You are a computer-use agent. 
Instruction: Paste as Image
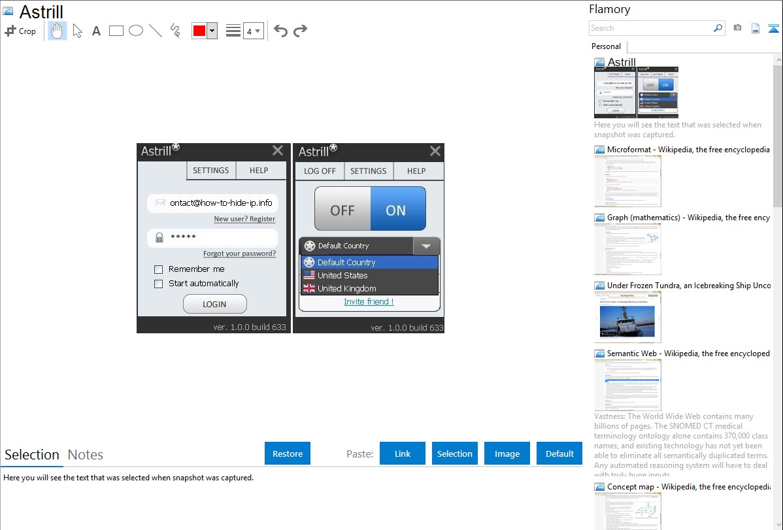tap(507, 454)
